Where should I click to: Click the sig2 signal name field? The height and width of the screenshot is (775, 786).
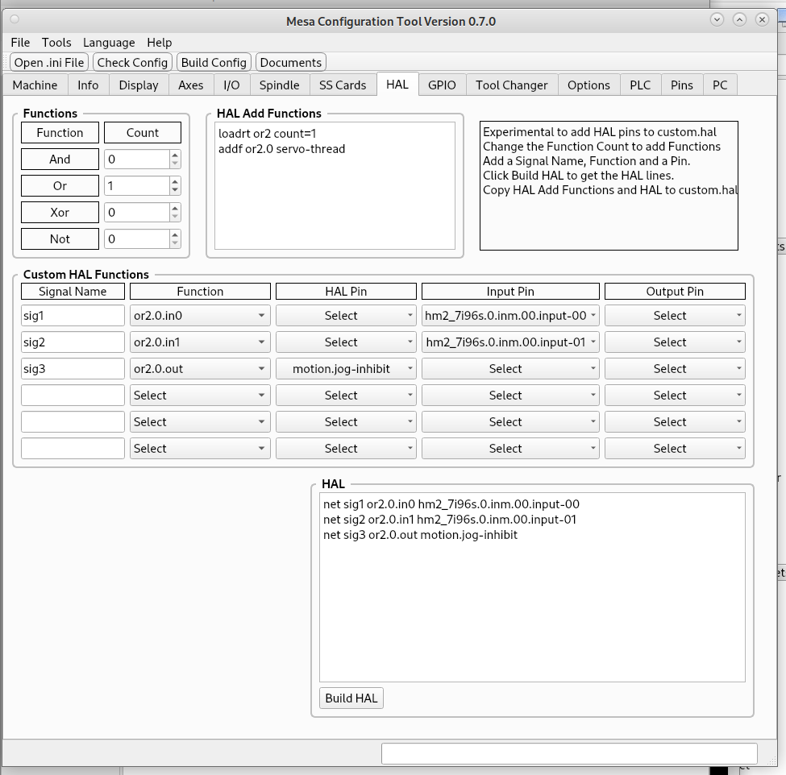point(73,342)
